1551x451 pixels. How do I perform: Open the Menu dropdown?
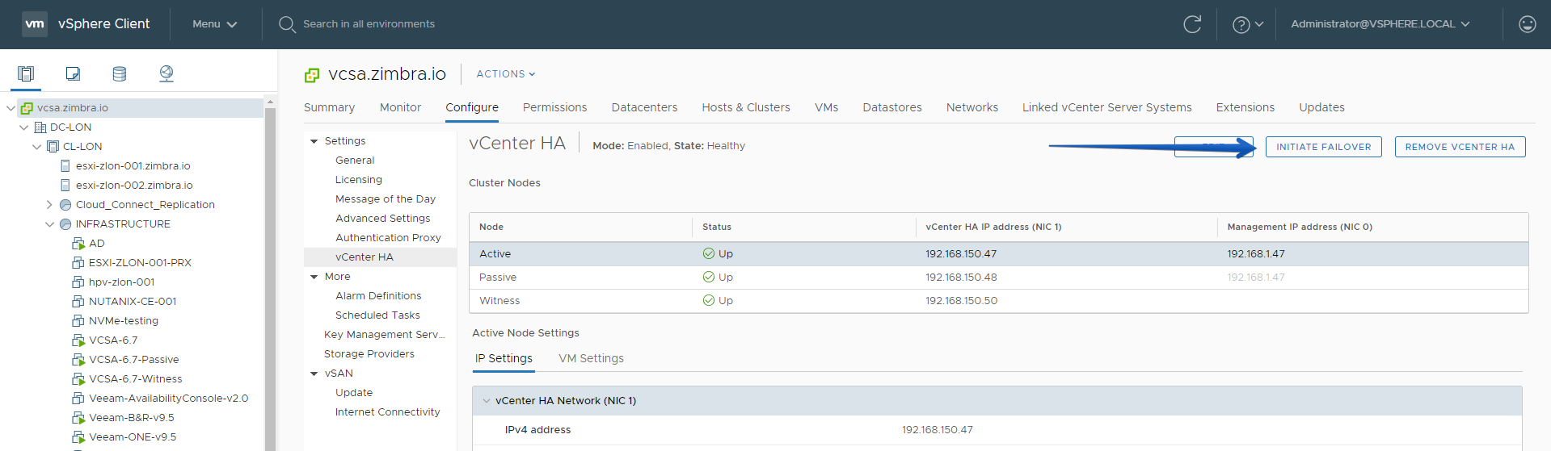[214, 24]
